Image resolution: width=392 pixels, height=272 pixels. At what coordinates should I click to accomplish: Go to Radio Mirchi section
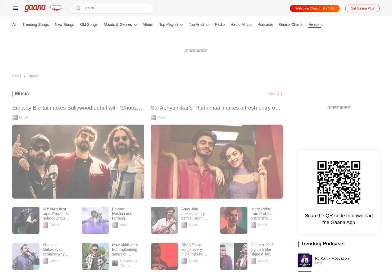(241, 24)
